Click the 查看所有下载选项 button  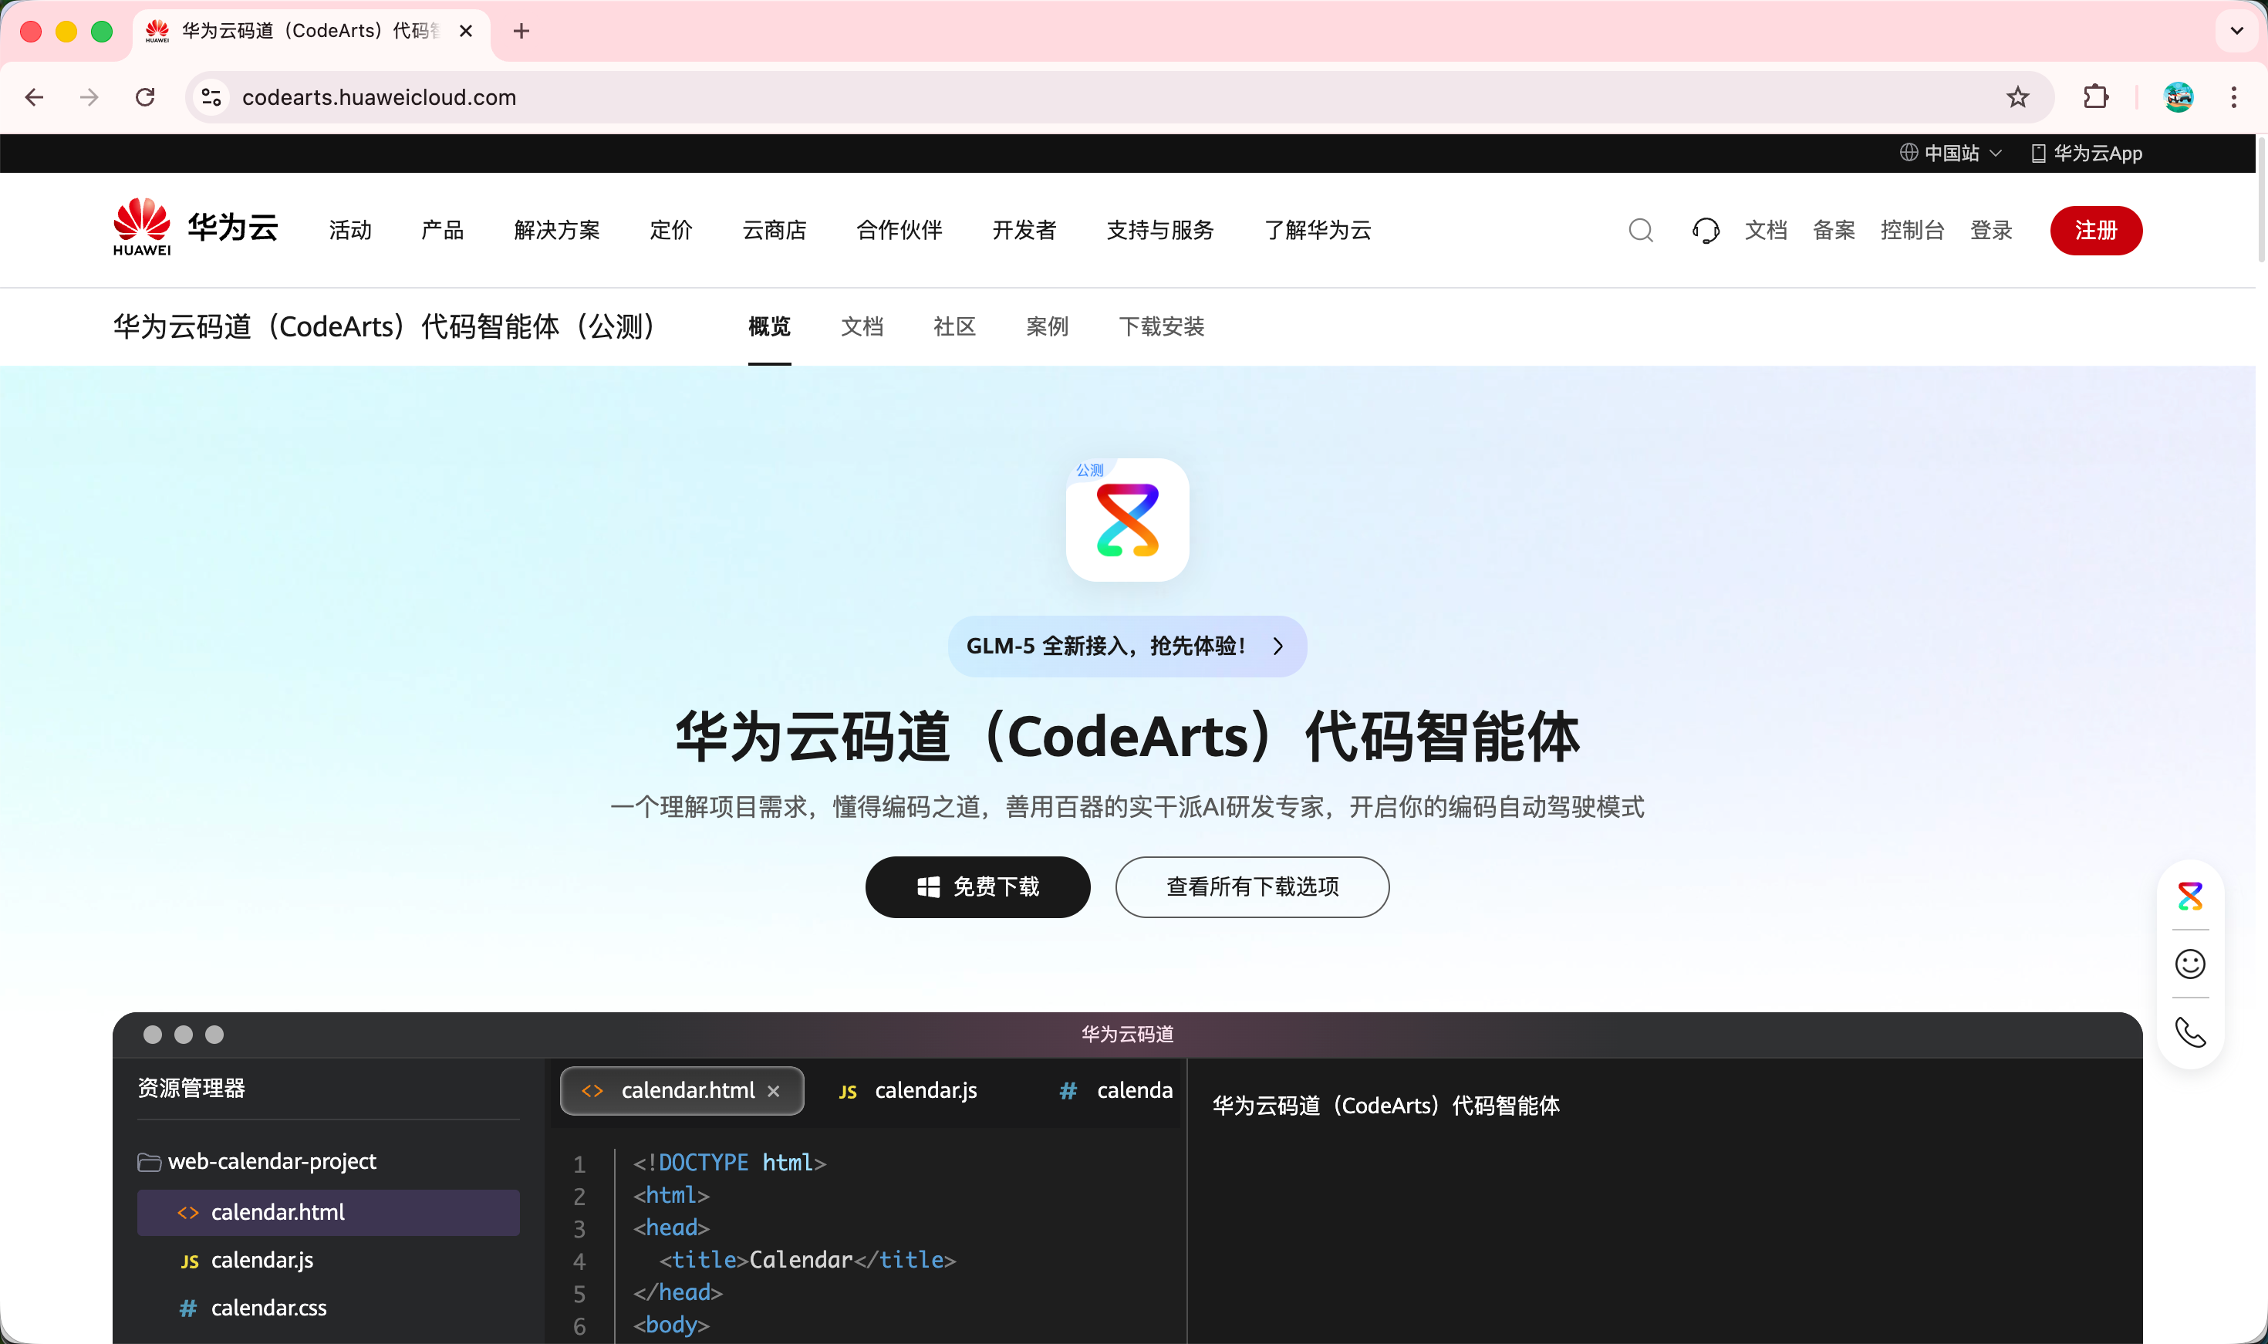click(x=1251, y=886)
